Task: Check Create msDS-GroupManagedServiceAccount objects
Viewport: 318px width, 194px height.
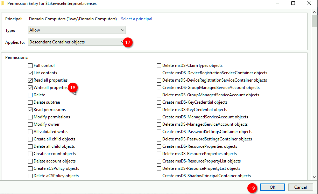Action: tap(159, 88)
